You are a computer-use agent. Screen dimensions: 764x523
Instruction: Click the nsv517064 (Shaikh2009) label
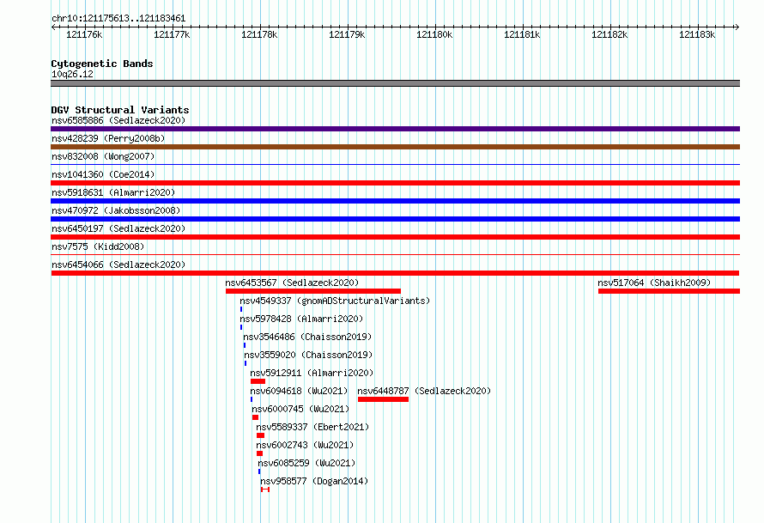pos(654,283)
